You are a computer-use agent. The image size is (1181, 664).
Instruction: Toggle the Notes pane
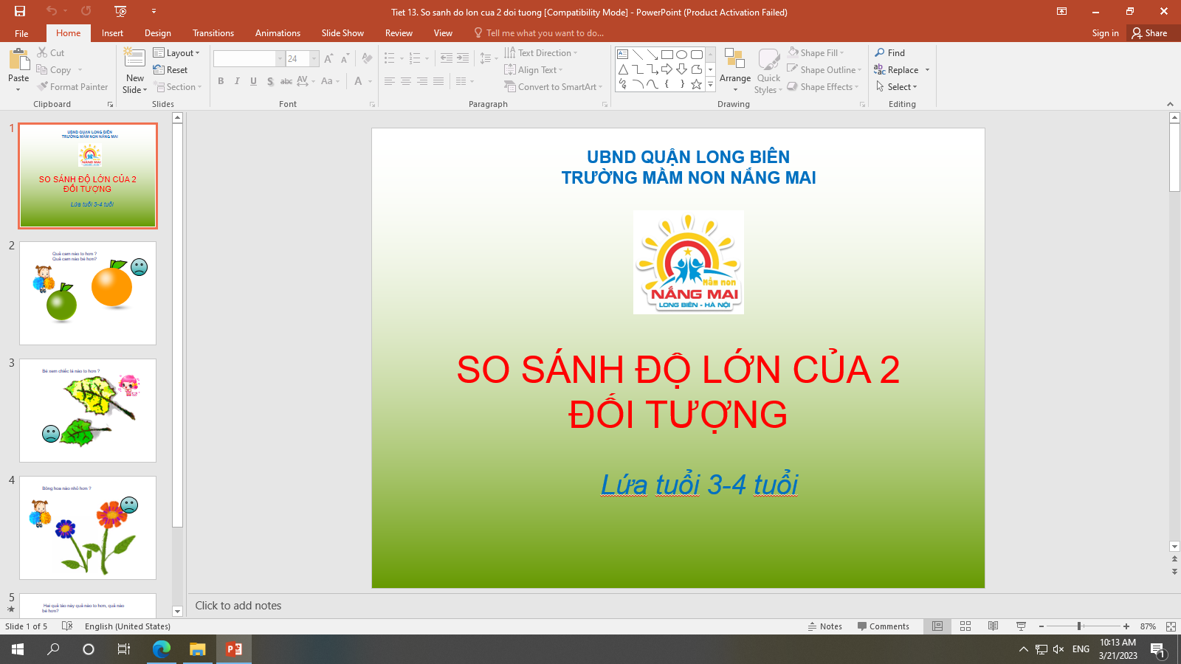(825, 626)
